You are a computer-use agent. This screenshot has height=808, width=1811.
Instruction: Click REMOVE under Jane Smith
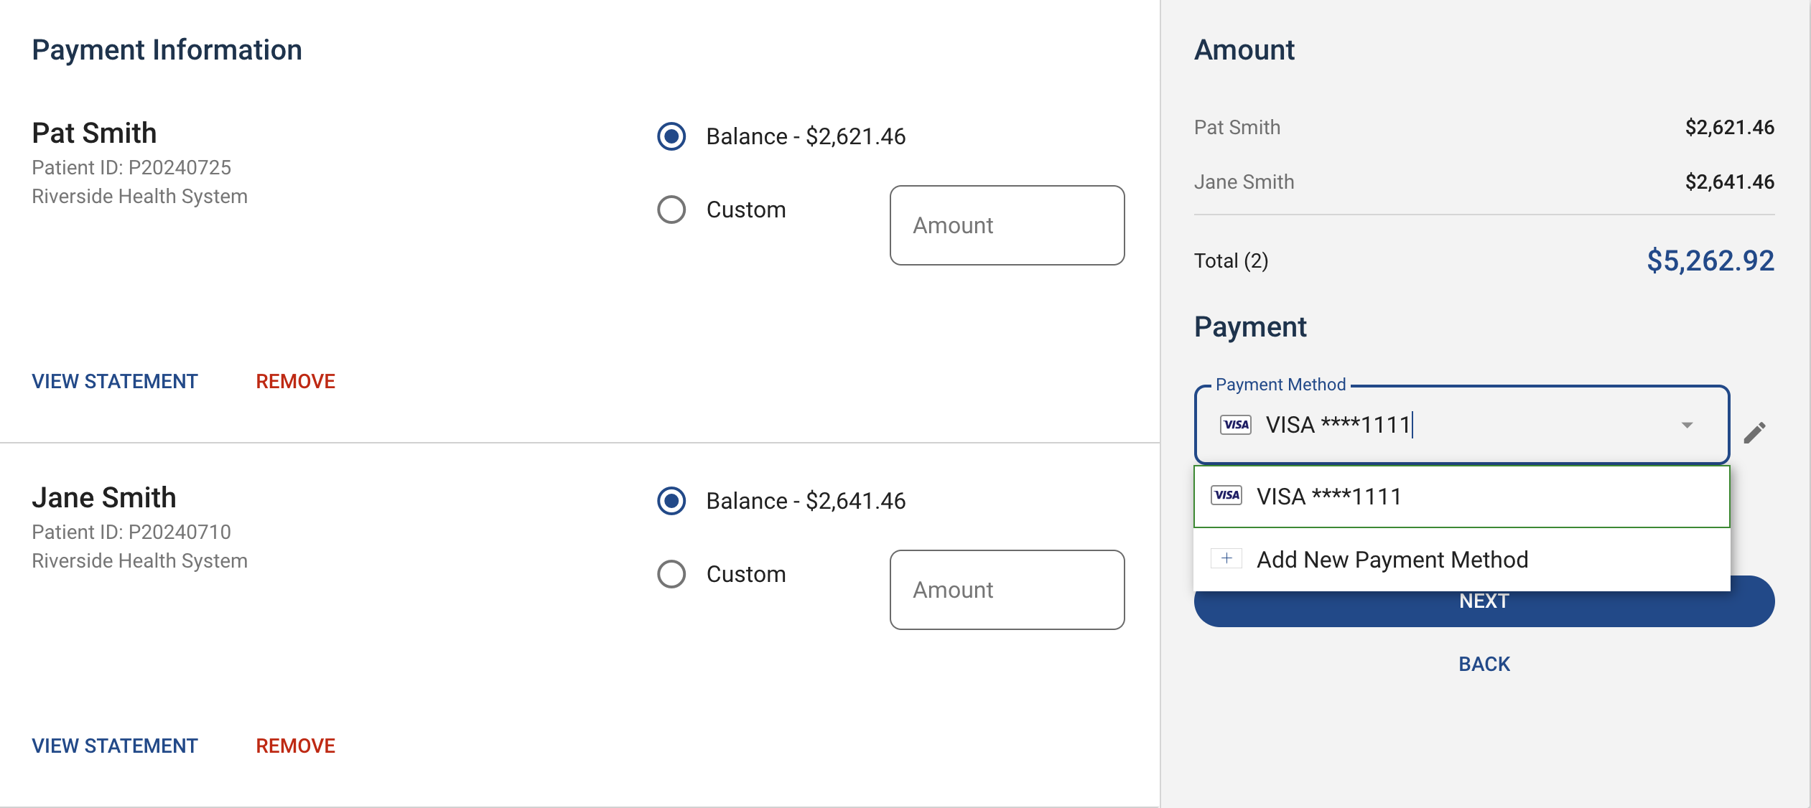click(x=295, y=746)
